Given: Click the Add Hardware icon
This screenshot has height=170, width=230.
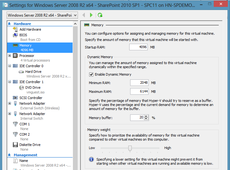Looking at the screenshot, I should click(x=15, y=29).
